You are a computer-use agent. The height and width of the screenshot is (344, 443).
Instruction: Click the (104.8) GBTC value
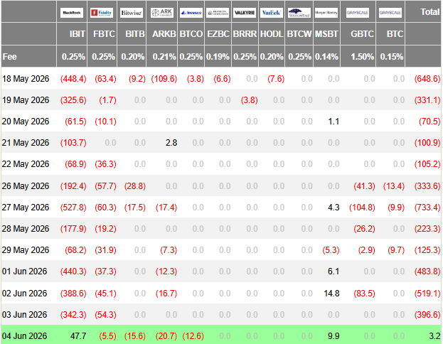click(x=362, y=208)
